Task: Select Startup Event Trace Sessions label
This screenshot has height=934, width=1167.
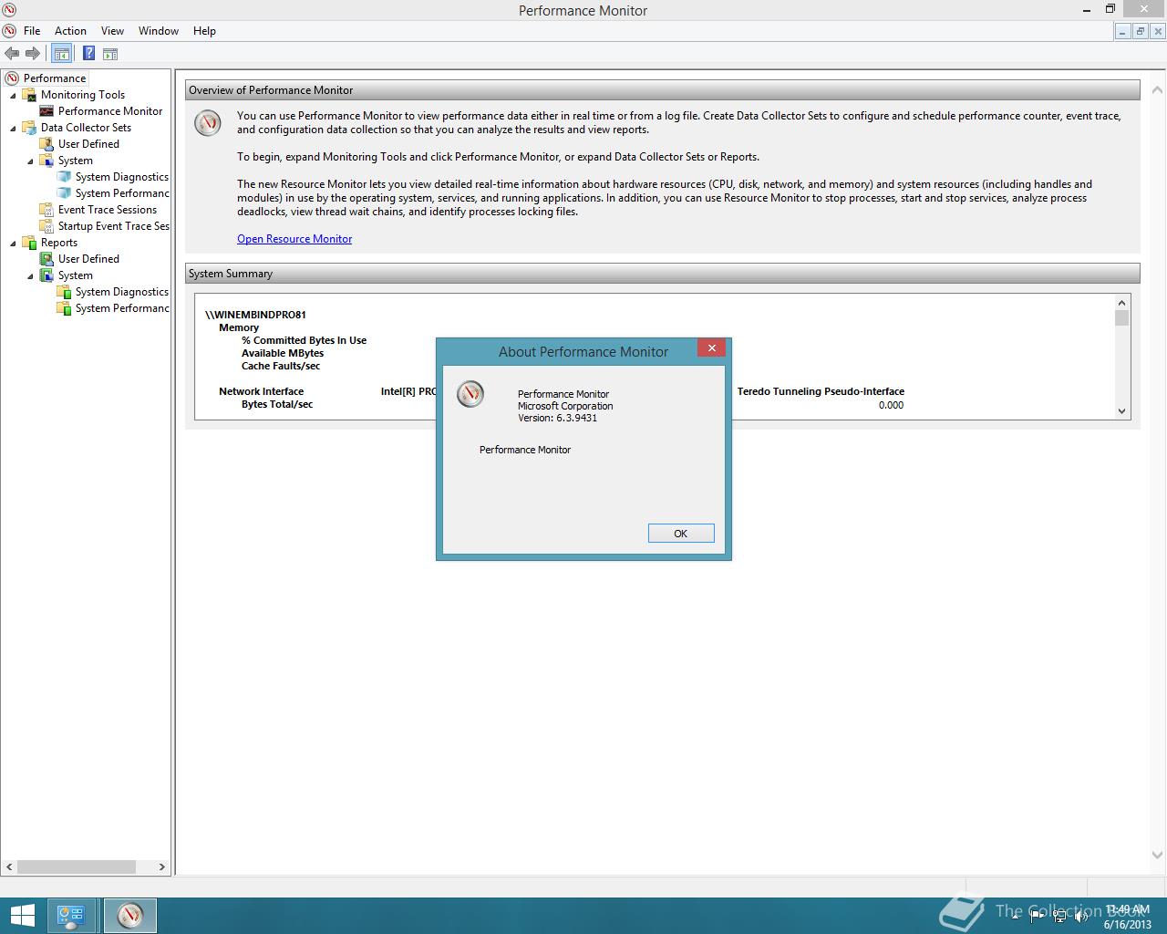Action: click(x=114, y=226)
